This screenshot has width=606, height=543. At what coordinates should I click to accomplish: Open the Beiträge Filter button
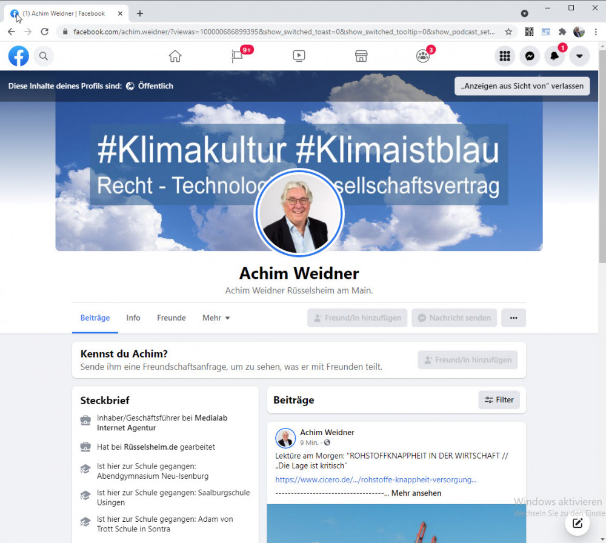click(499, 400)
